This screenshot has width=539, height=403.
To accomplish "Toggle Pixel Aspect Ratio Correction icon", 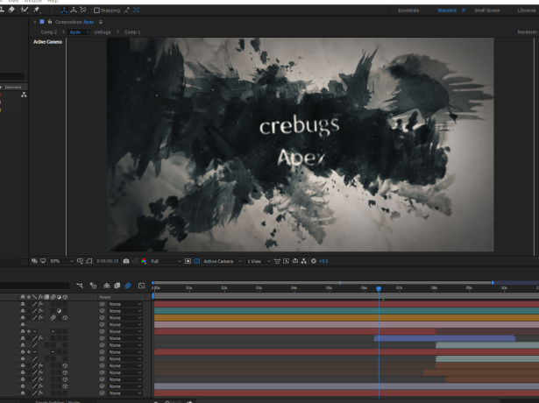I will [x=277, y=261].
